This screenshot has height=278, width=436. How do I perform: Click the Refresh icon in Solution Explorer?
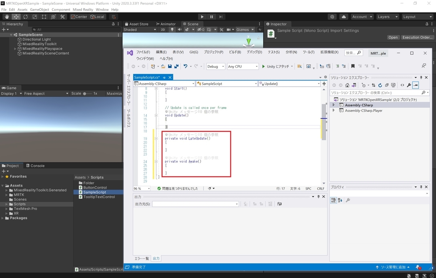pos(380,85)
